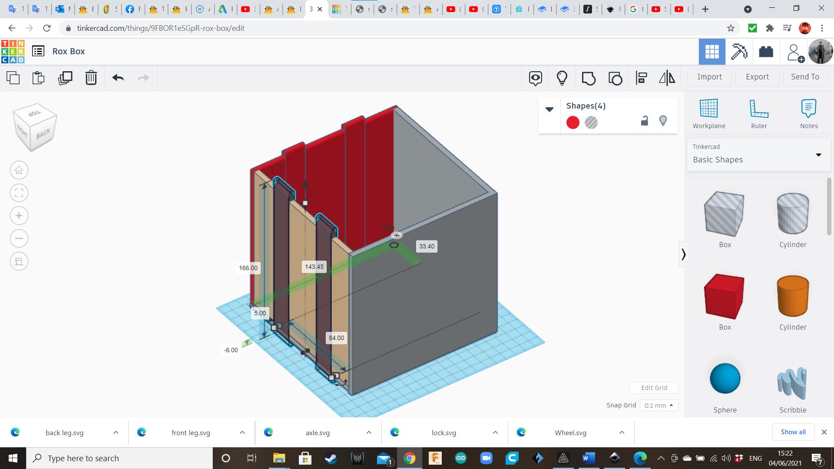Click the red Solid color swatch
Screen dimensions: 834x469
pyautogui.click(x=573, y=123)
